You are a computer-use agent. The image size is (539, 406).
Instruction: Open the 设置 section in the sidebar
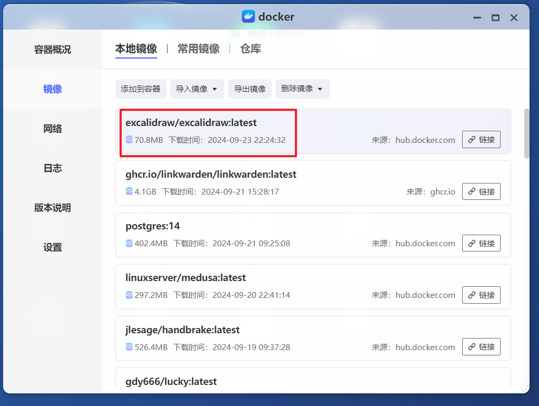point(52,247)
